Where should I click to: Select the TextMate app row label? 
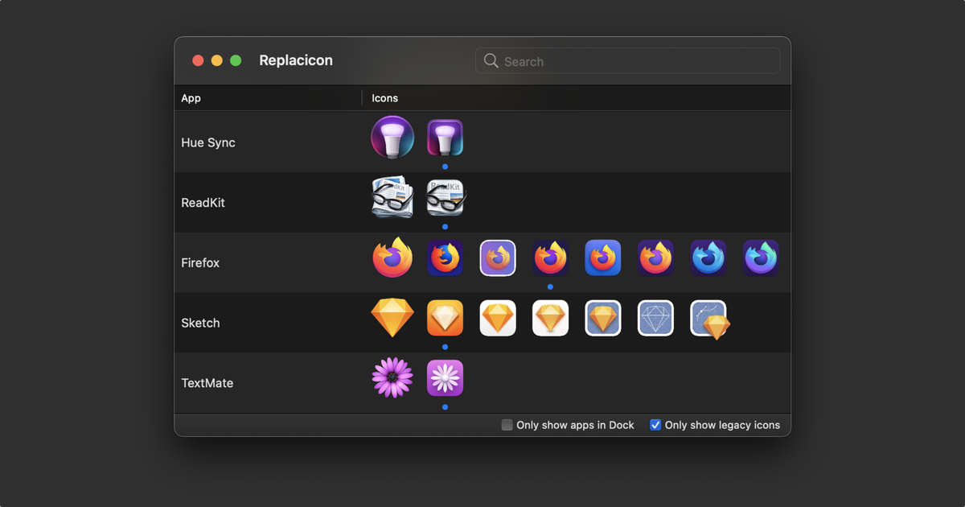tap(207, 383)
